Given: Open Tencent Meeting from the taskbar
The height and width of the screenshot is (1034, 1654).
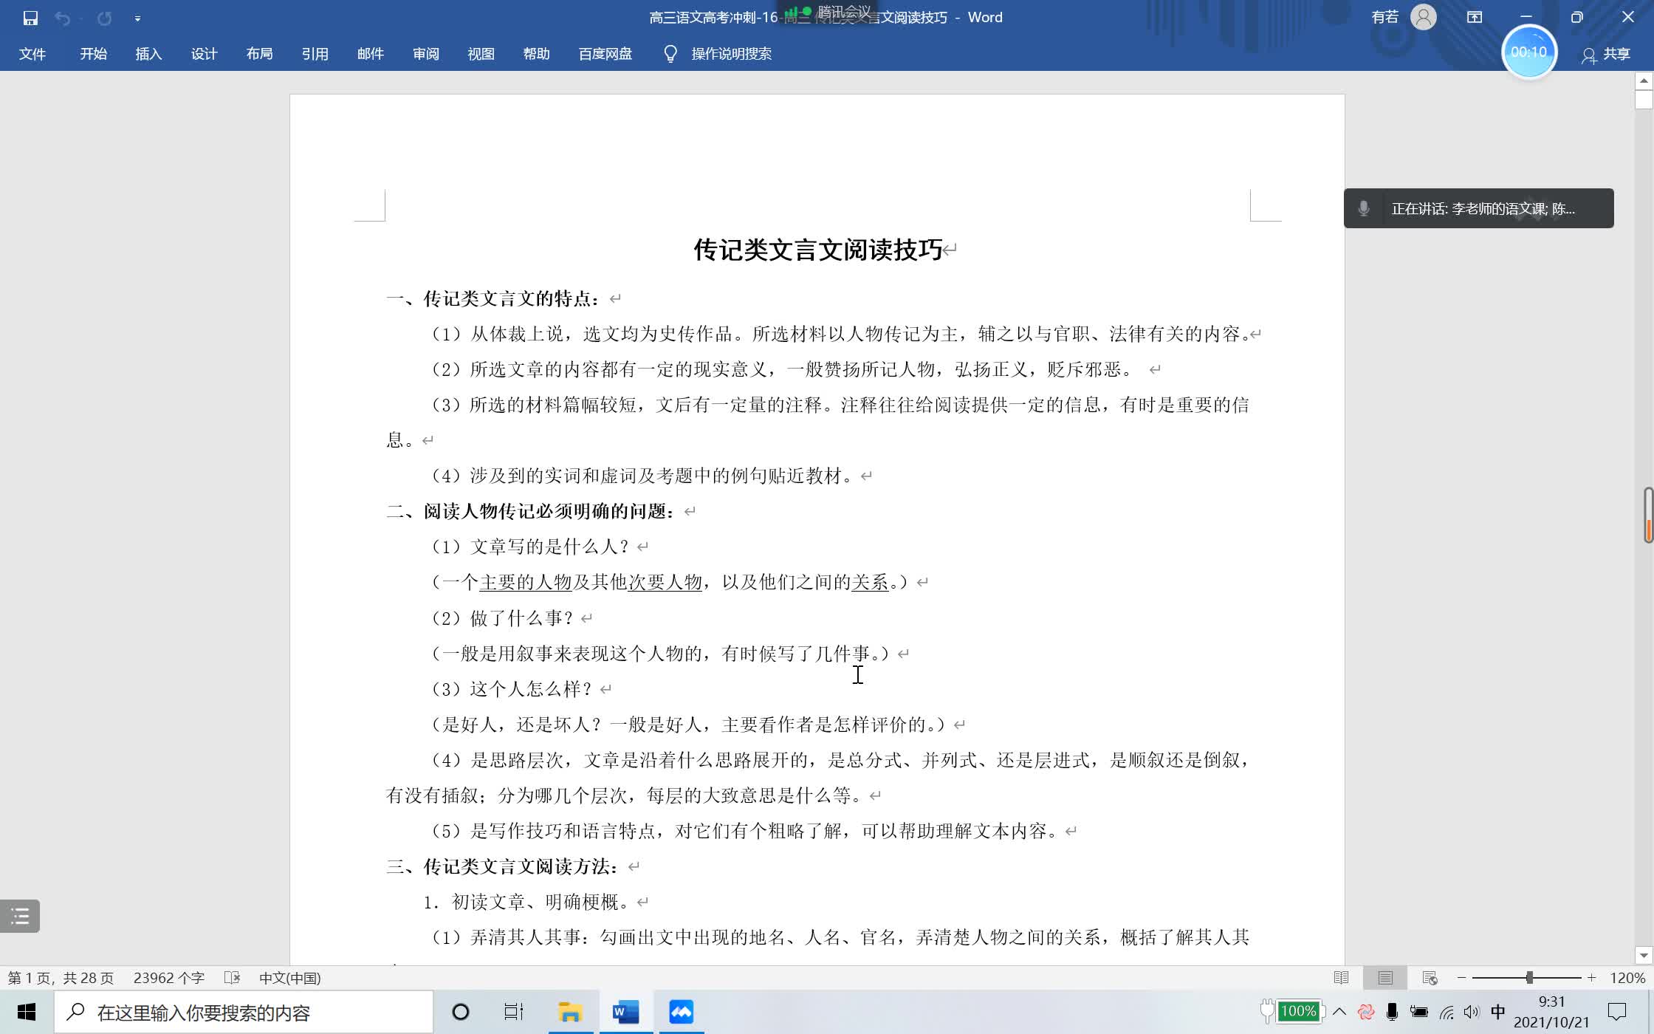Looking at the screenshot, I should 681,1012.
